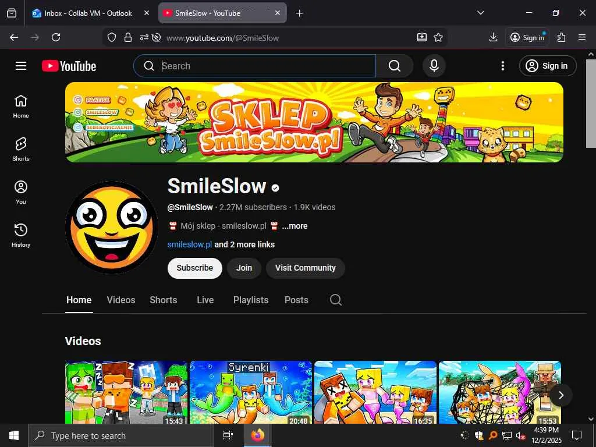Show next videos with right arrow
The image size is (596, 447).
tap(561, 395)
